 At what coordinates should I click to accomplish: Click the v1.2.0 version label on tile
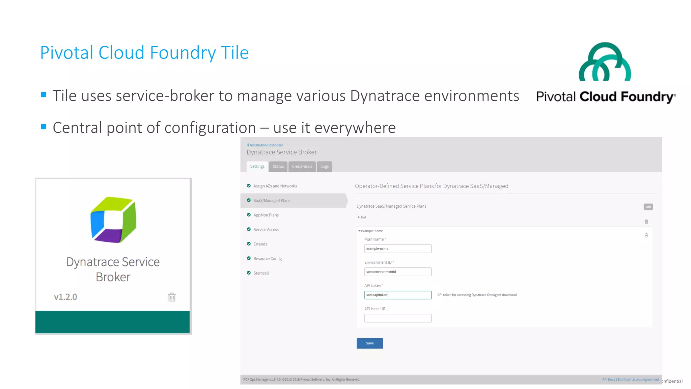65,297
